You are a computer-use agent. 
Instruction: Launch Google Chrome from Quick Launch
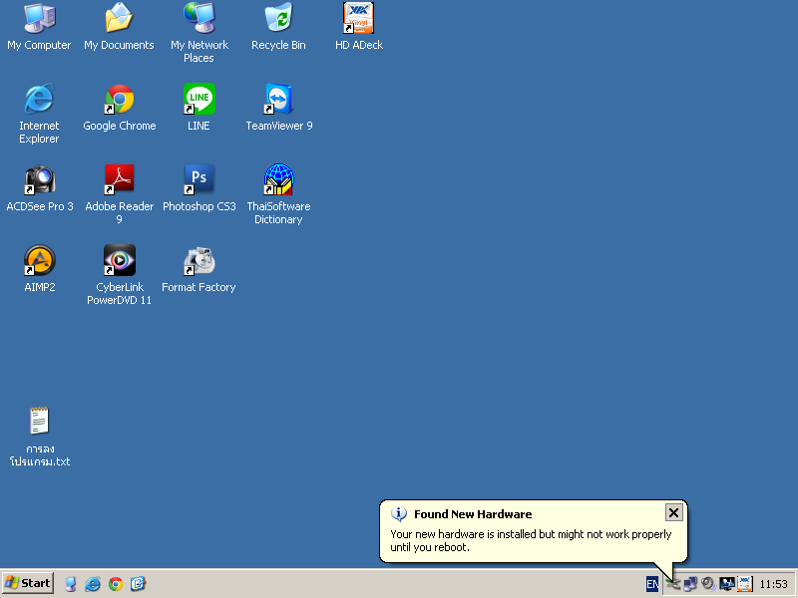click(x=116, y=584)
